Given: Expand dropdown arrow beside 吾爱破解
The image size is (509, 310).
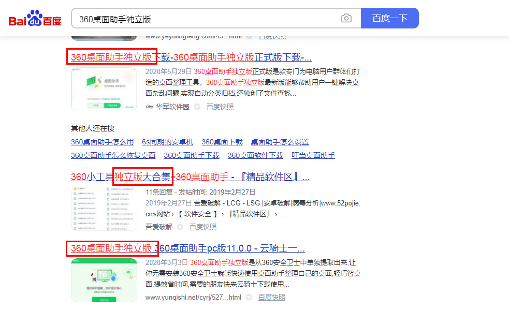Looking at the screenshot, I should (x=180, y=227).
